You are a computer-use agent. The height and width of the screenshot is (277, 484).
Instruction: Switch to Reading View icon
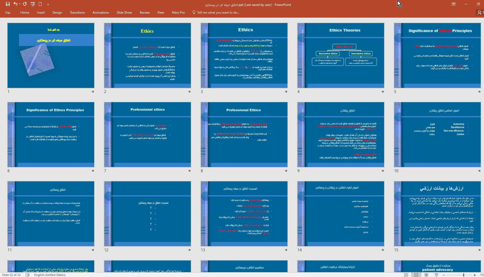[x=426, y=275]
